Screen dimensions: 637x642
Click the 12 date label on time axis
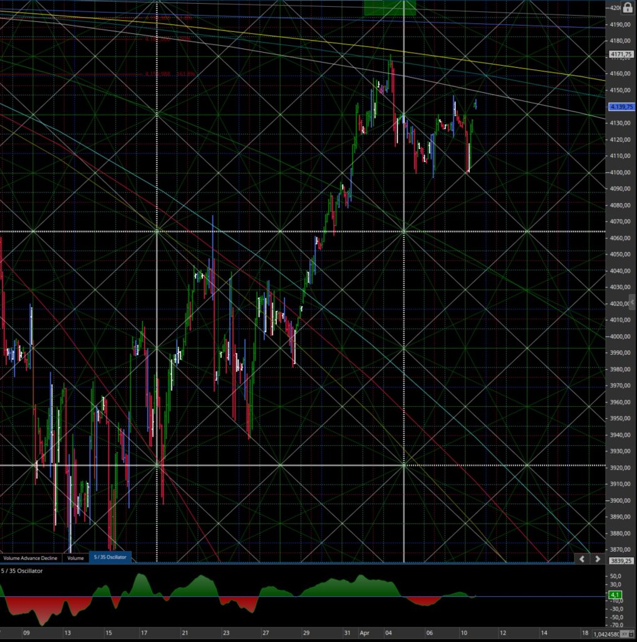503,633
